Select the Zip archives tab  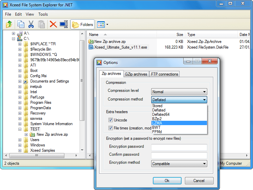111,74
